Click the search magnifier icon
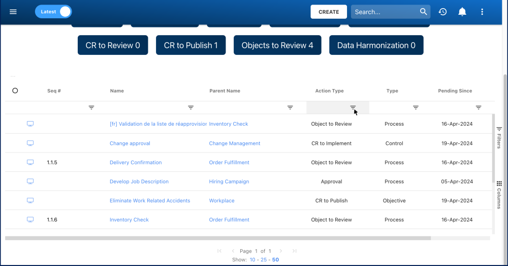 424,12
